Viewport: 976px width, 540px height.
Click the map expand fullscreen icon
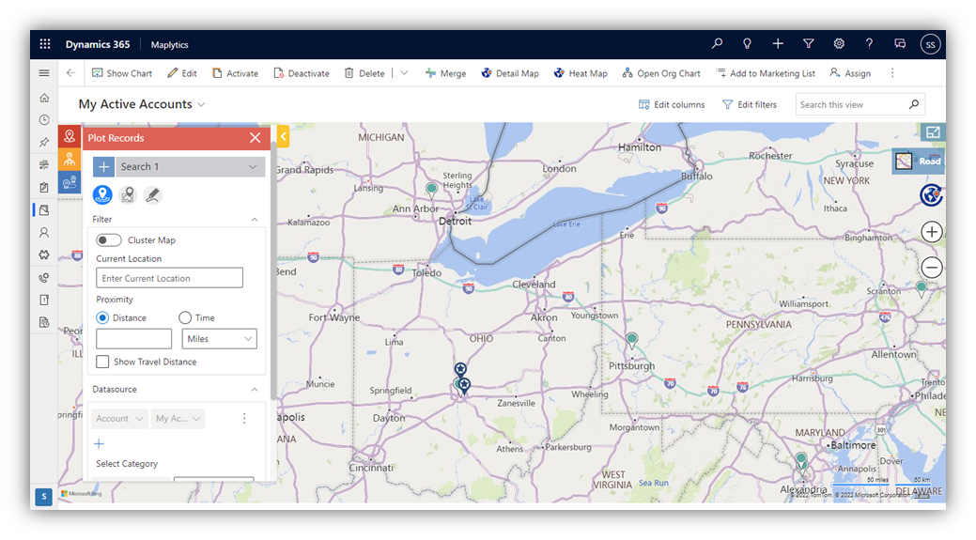[933, 131]
